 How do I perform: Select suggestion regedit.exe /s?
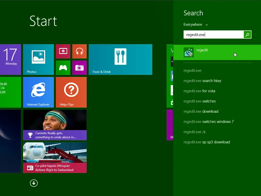(x=194, y=132)
